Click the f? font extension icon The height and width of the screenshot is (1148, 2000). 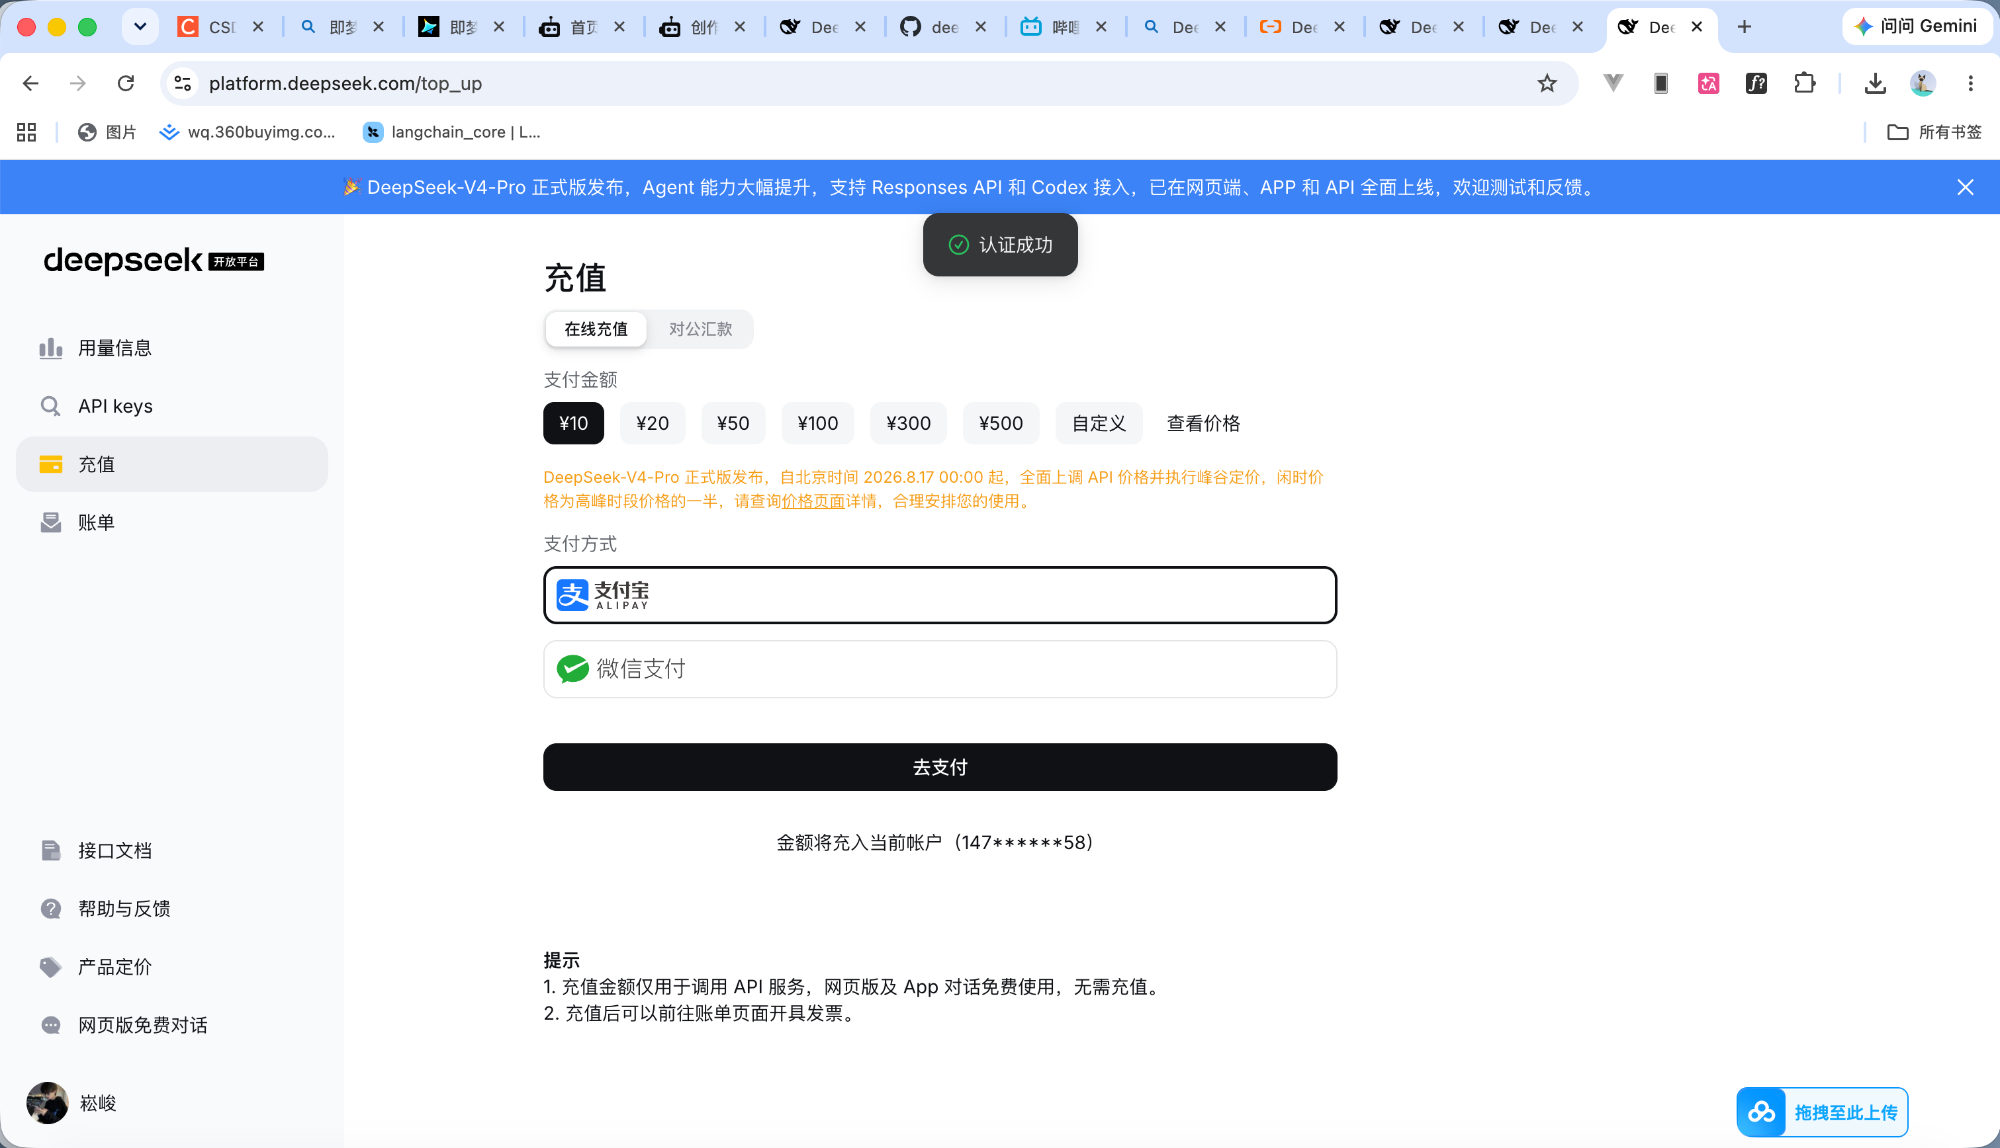(x=1756, y=83)
